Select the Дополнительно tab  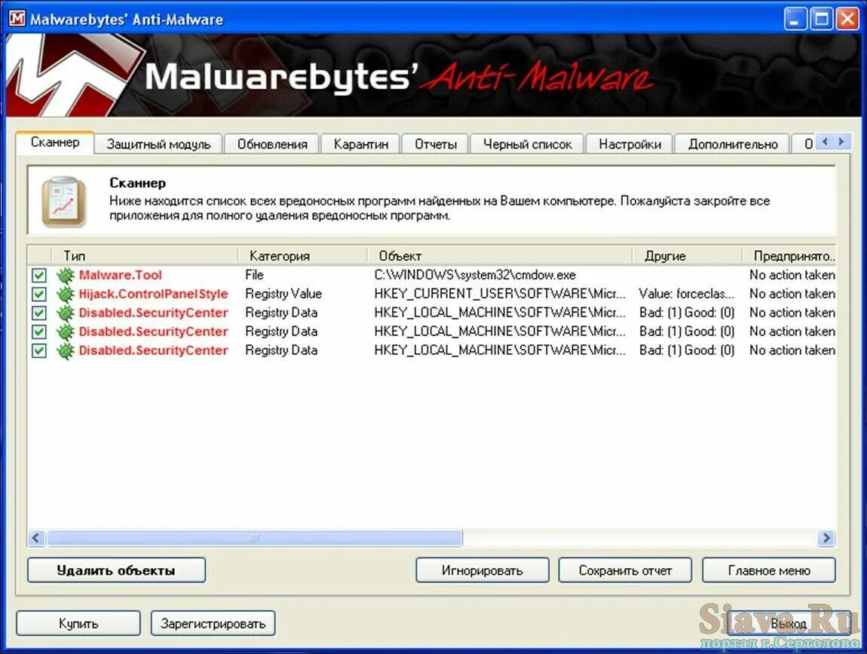pyautogui.click(x=733, y=145)
